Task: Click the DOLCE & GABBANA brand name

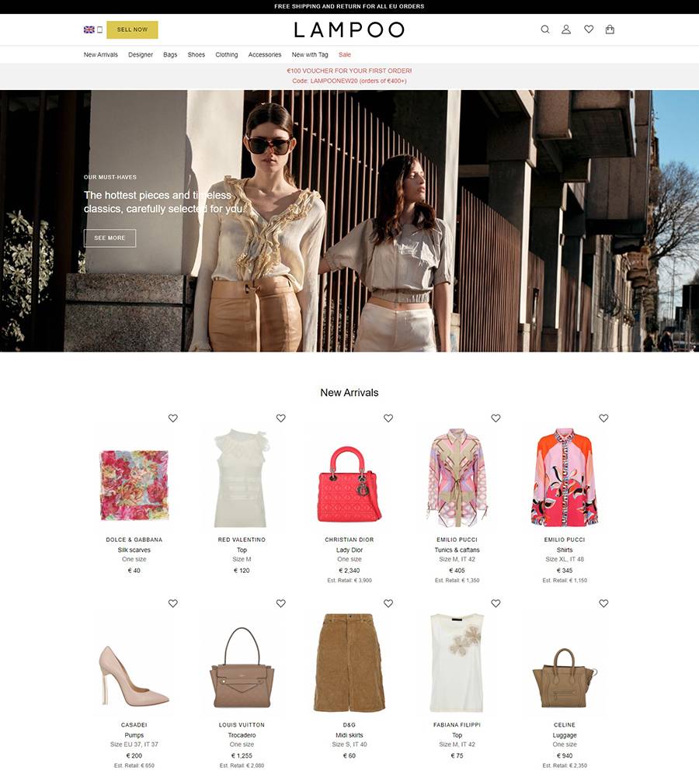Action: [x=134, y=540]
